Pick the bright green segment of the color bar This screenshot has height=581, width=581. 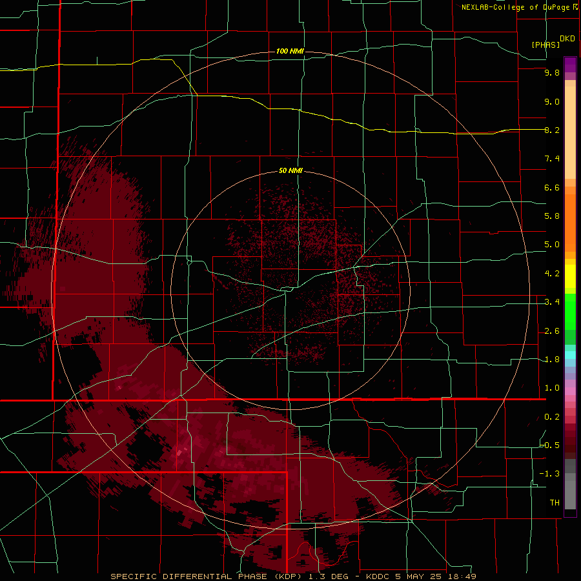point(570,312)
